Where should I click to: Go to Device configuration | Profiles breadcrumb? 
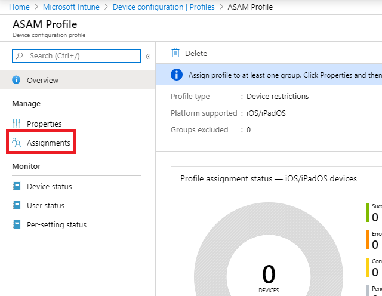[164, 7]
